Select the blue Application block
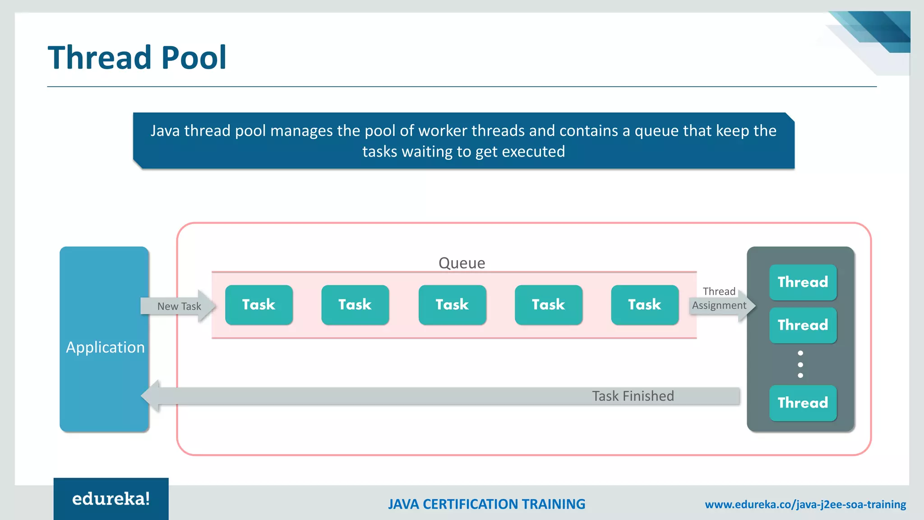Viewport: 924px width, 520px height. (x=104, y=339)
